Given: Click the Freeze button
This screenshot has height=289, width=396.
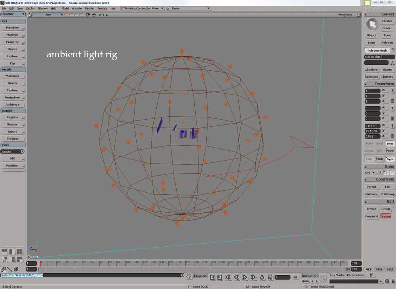Looking at the screenshot, I should (x=371, y=209).
